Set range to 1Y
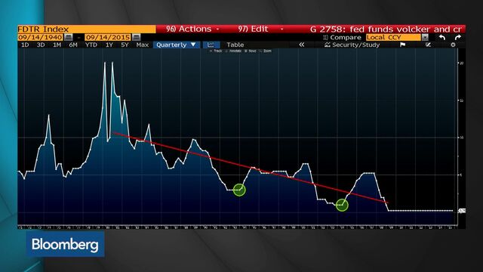The width and height of the screenshot is (483, 272). pyautogui.click(x=109, y=45)
